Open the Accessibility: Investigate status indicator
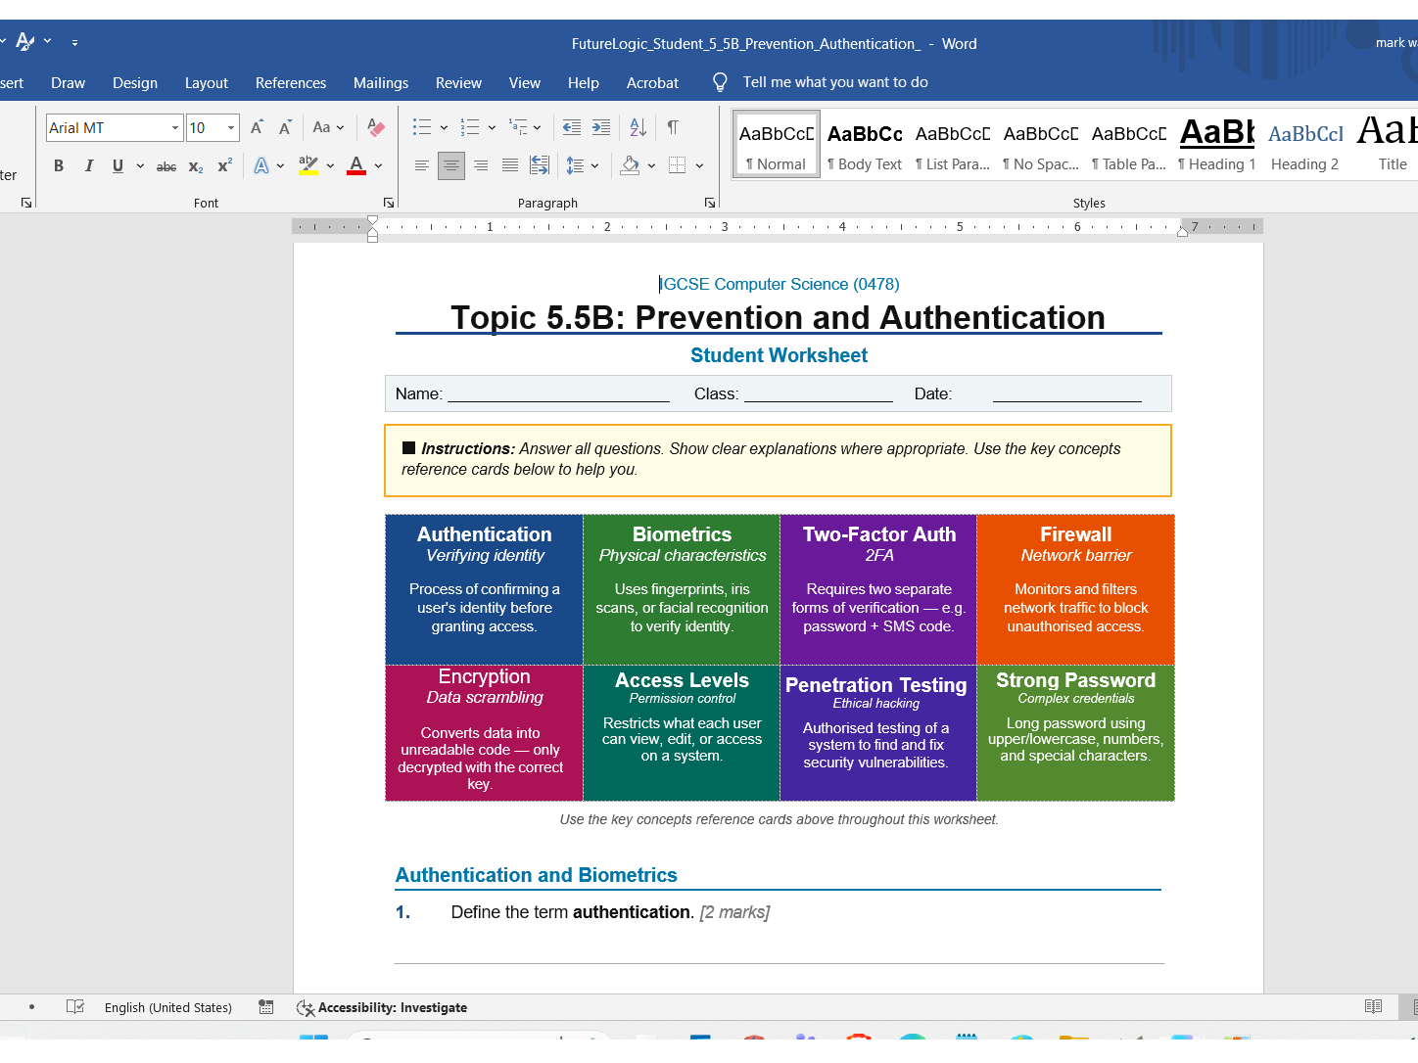The height and width of the screenshot is (1063, 1418). coord(382,1007)
